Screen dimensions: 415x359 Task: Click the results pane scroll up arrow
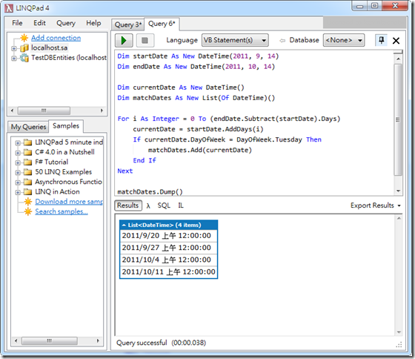pyautogui.click(x=399, y=218)
